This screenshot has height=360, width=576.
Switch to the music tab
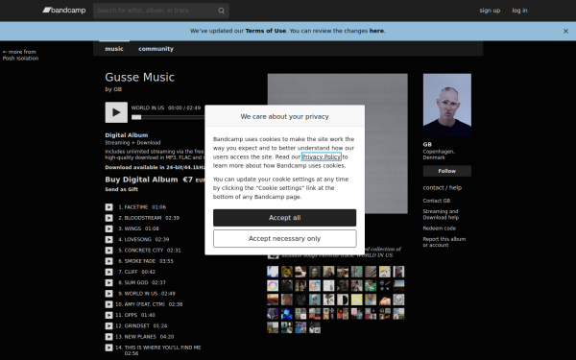[x=114, y=49]
